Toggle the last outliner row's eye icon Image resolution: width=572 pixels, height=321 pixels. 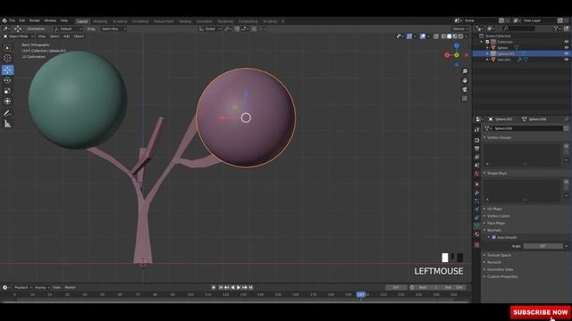(x=566, y=60)
